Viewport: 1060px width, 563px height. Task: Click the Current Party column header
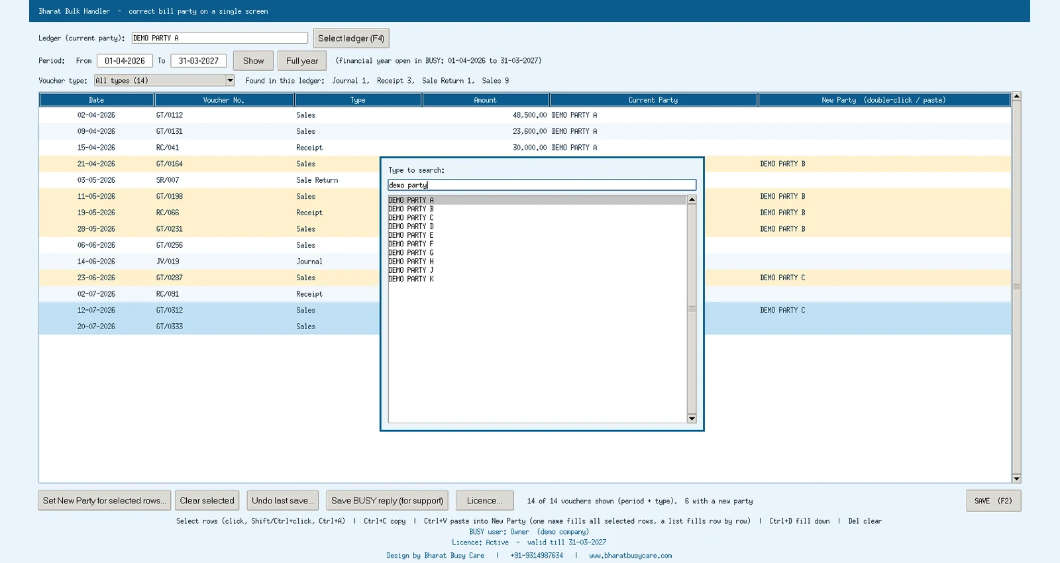653,100
